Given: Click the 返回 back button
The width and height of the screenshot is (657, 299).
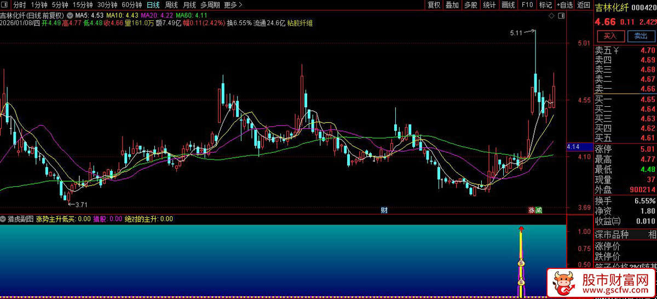Looking at the screenshot, I should (584, 5).
